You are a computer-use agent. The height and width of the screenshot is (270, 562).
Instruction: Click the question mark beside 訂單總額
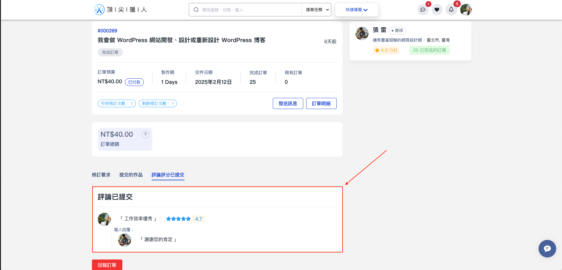[145, 134]
